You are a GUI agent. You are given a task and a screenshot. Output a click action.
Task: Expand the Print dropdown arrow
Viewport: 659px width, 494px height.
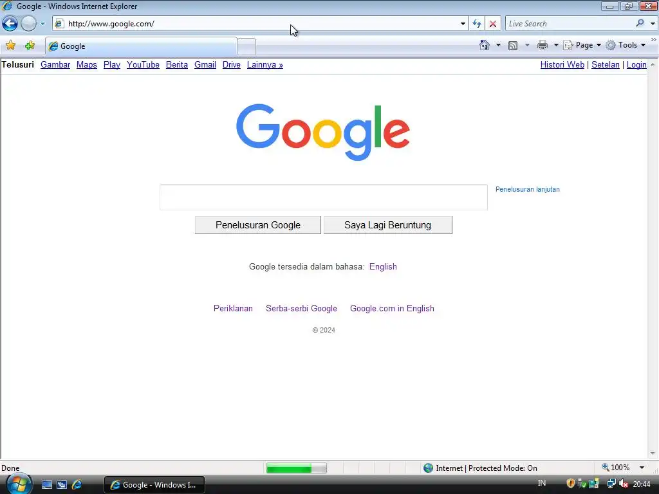pyautogui.click(x=556, y=45)
